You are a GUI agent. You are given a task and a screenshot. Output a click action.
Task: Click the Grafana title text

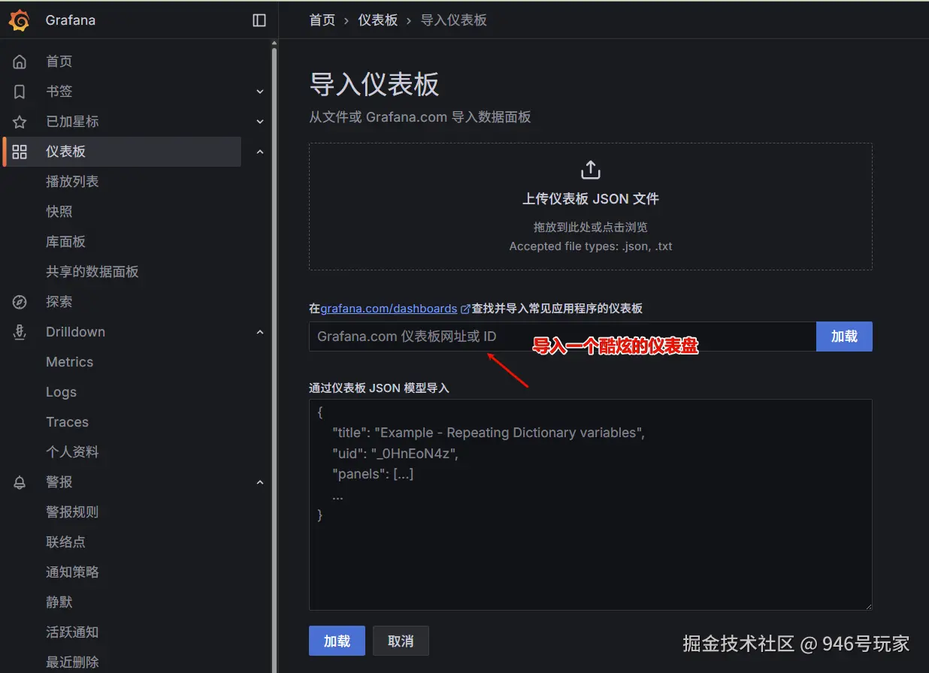(71, 20)
